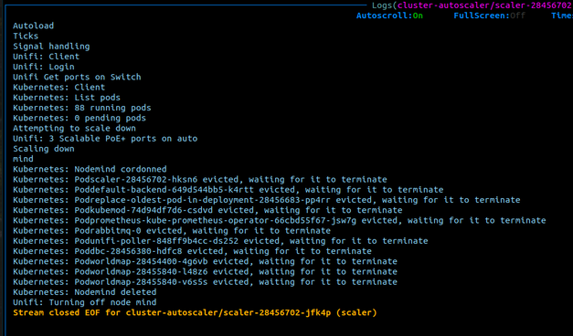The width and height of the screenshot is (573, 336).
Task: Click 'Kubernetes: Nodemind deleted' line
Action: [x=84, y=292]
